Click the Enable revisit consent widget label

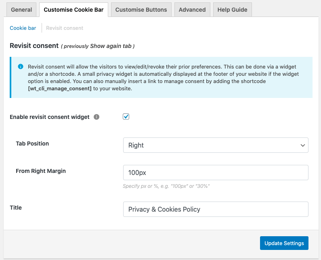(x=50, y=117)
